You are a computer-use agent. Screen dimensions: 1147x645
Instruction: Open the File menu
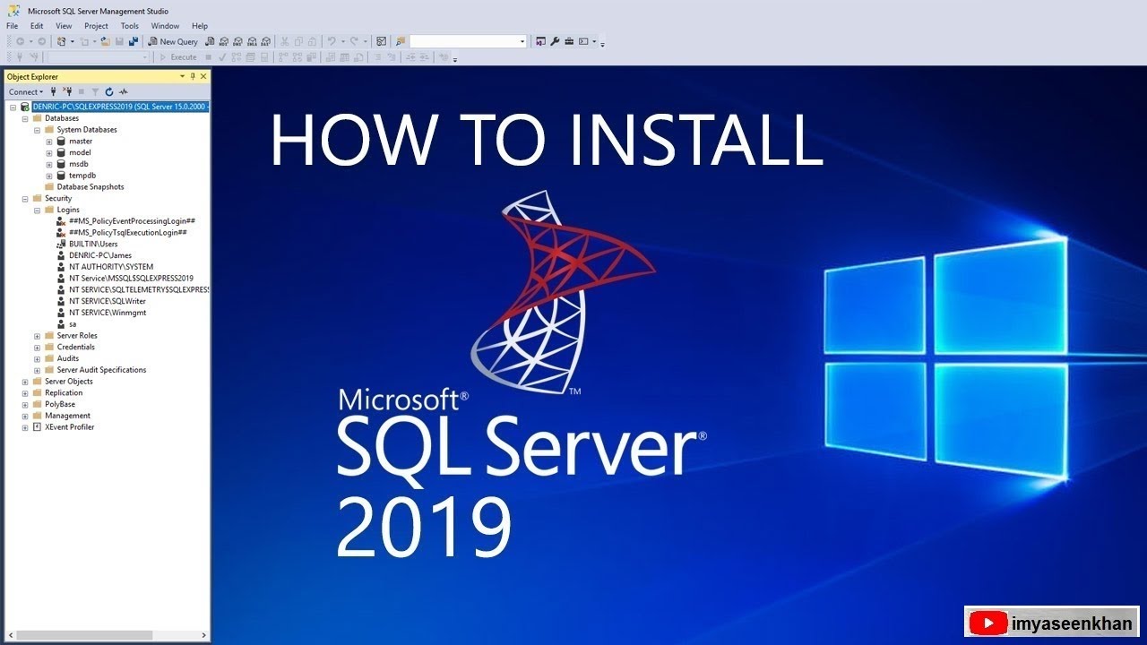pyautogui.click(x=12, y=26)
